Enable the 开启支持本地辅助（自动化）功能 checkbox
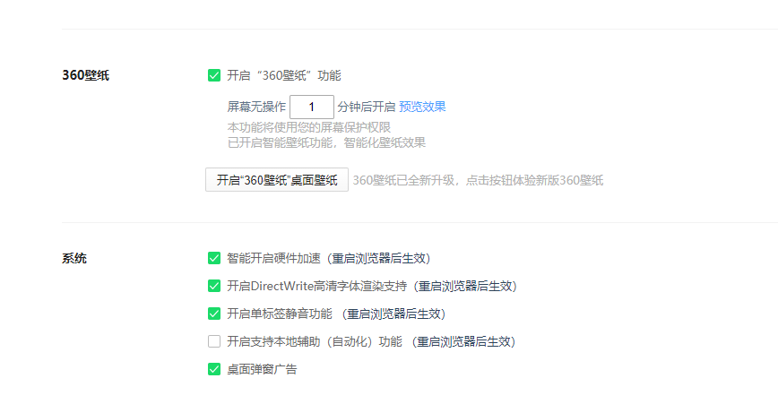Viewport: 778px width, 404px height. [x=213, y=341]
